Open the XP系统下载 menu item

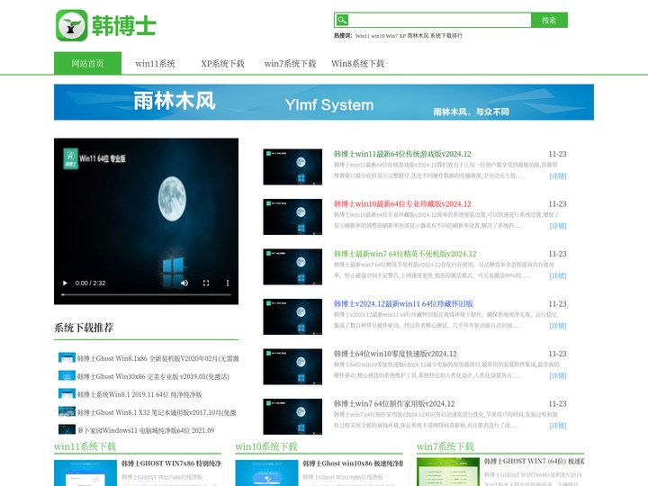point(223,64)
